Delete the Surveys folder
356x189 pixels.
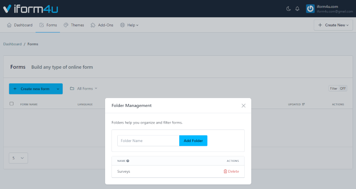pos(231,171)
